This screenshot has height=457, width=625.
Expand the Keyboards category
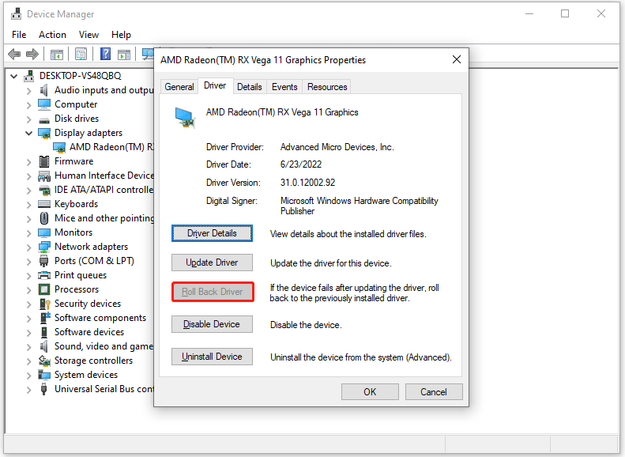28,204
